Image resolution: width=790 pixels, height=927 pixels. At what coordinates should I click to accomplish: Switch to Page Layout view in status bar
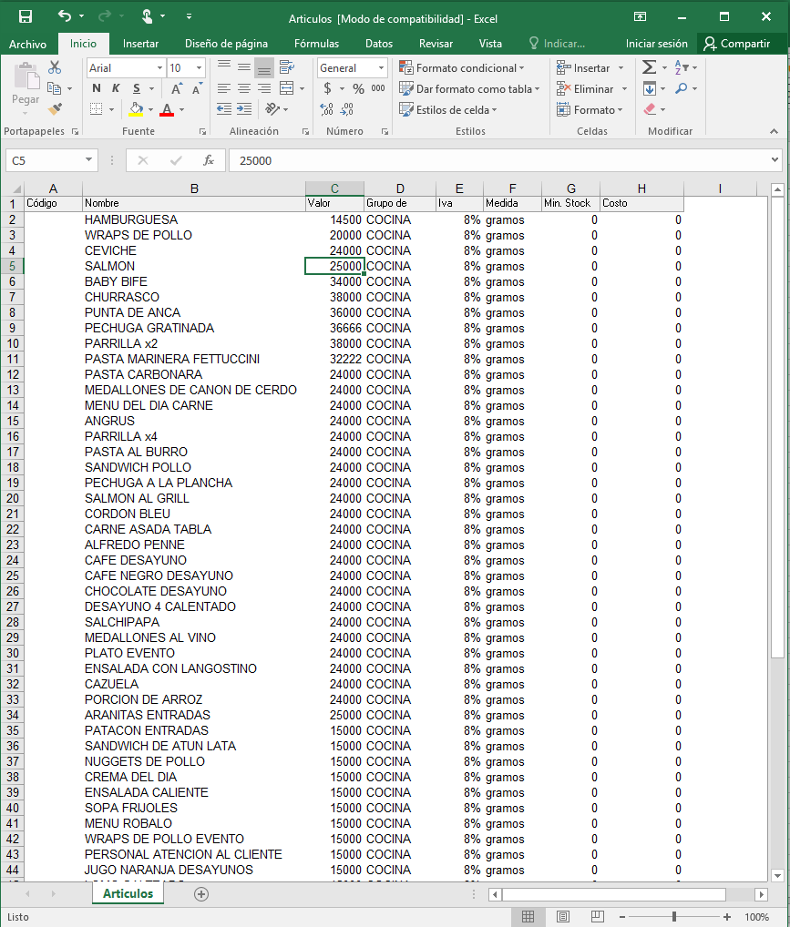563,916
